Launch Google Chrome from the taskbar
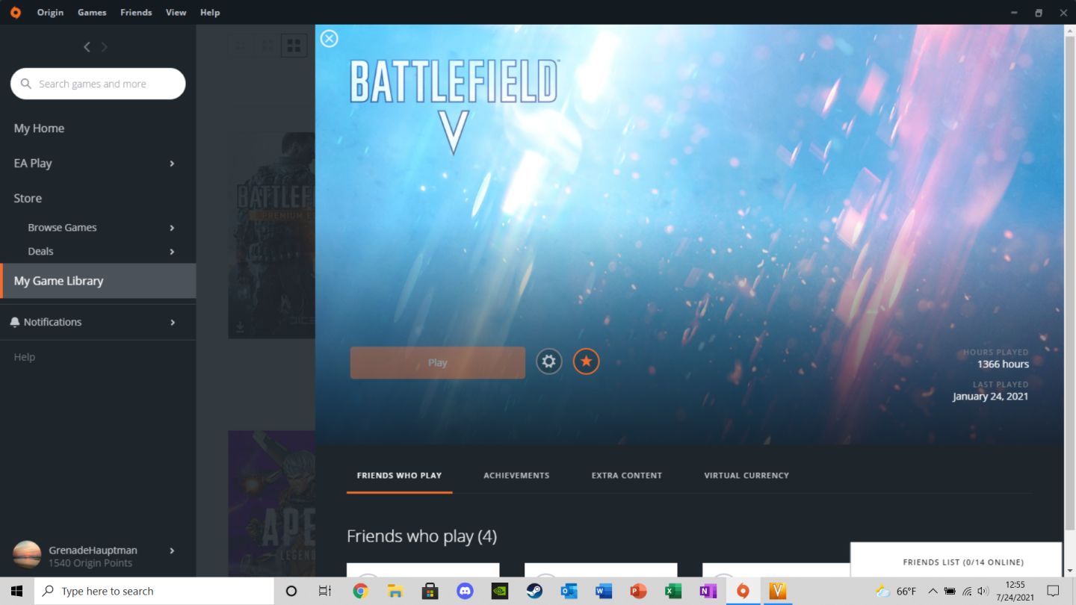Screen dimensions: 1076x605 360,591
